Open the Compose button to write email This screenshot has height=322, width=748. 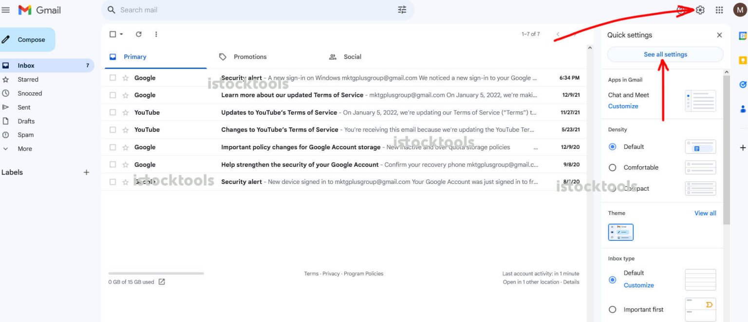28,39
